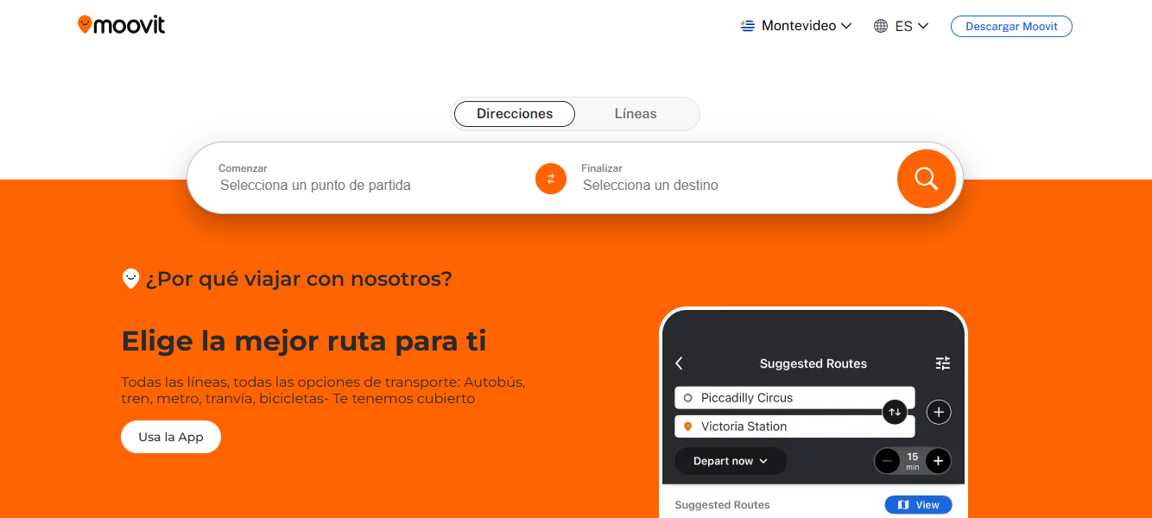Click the swap arrows icon between Piccadilly and Victoria
Screen dimensions: 1152x518
895,412
